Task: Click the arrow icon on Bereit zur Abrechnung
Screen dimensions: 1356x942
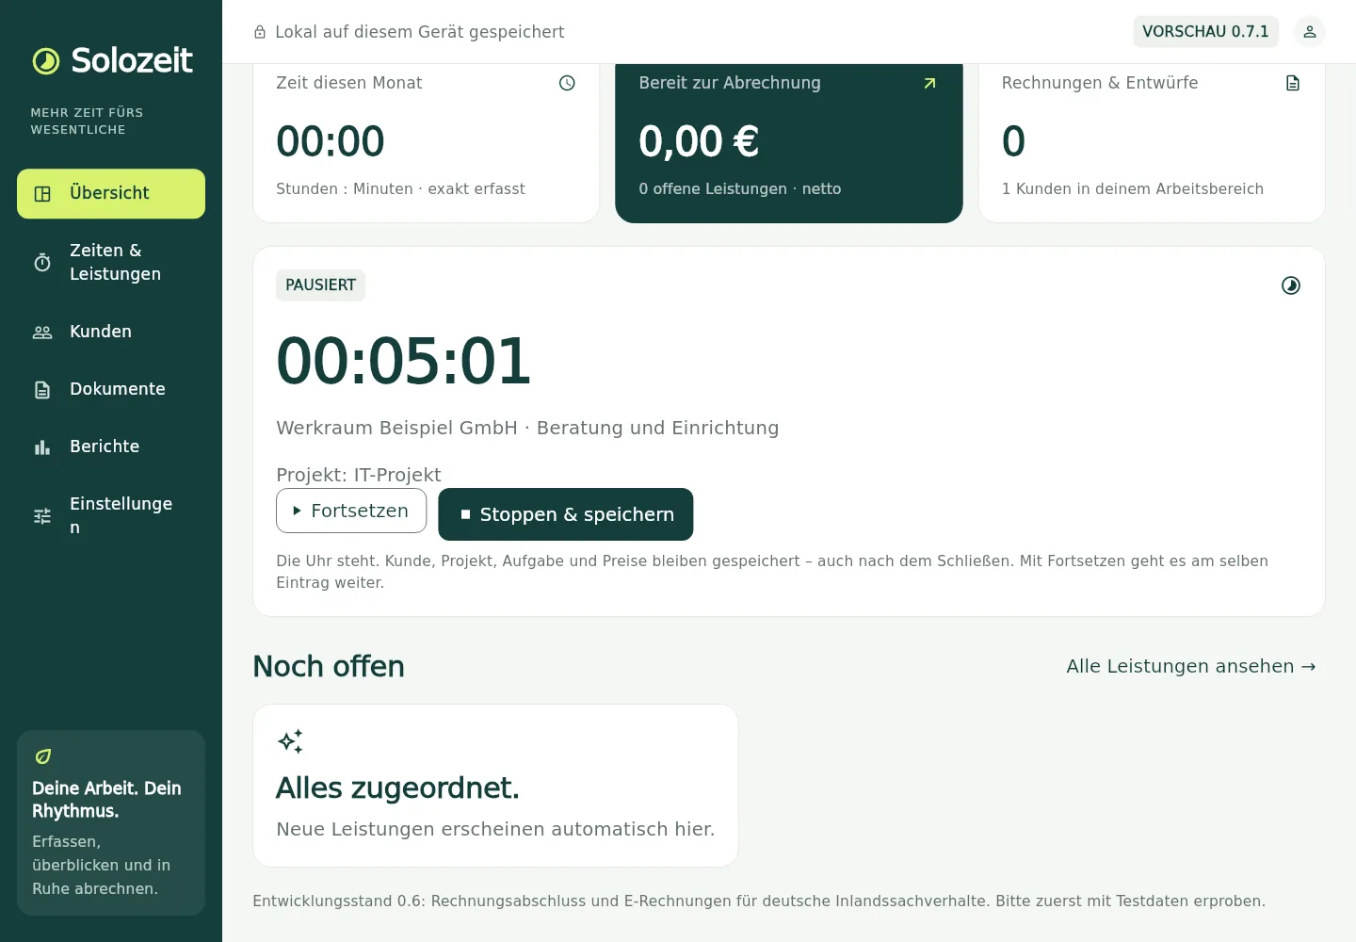Action: pos(930,83)
